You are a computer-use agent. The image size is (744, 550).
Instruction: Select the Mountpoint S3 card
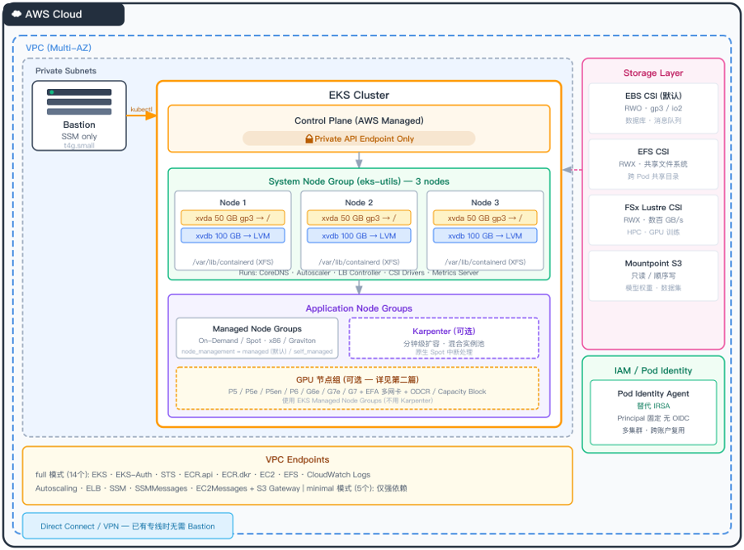[x=653, y=275]
